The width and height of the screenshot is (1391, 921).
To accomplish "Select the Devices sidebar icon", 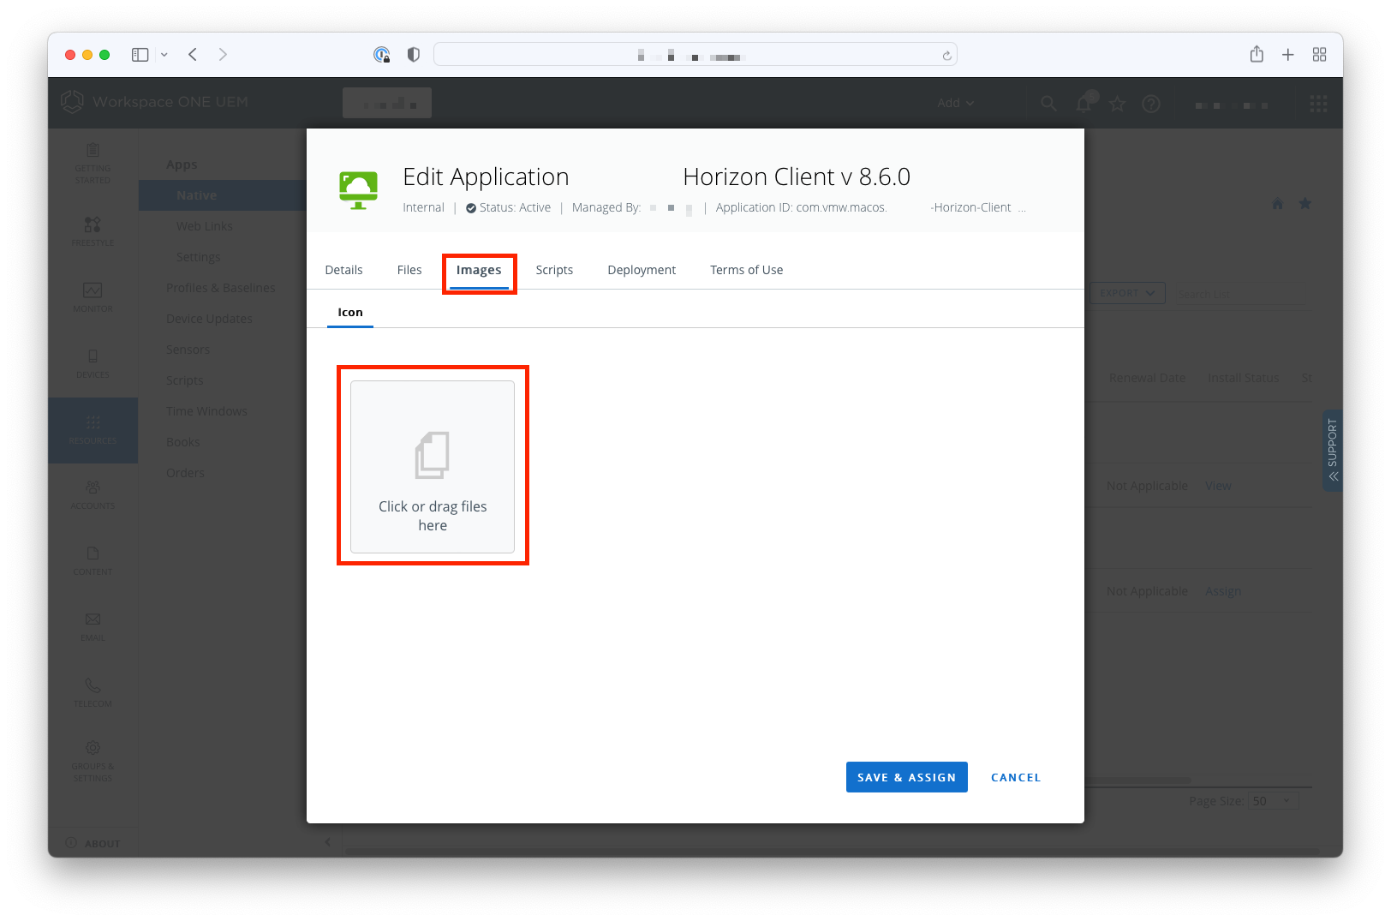I will [x=93, y=363].
